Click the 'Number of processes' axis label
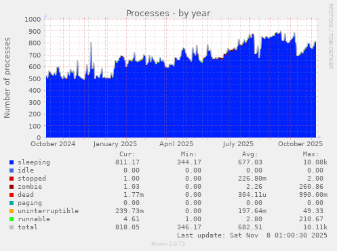This screenshot has height=251, width=337. [x=7, y=78]
